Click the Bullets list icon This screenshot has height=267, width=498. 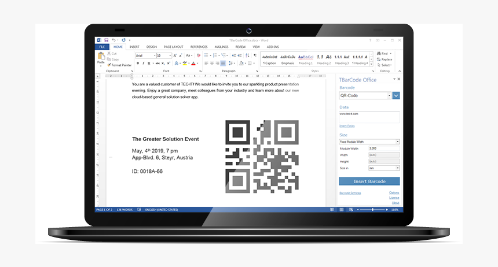pyautogui.click(x=206, y=55)
